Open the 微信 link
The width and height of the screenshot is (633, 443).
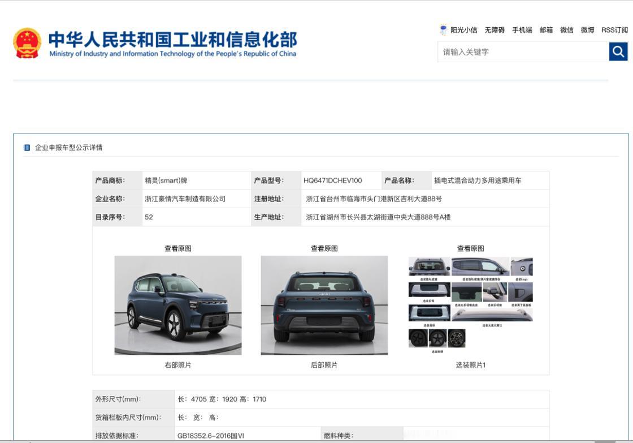tap(567, 30)
